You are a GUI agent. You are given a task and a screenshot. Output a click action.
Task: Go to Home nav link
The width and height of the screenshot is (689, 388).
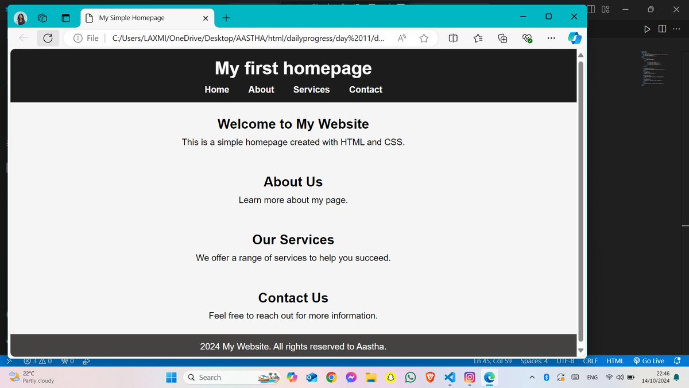tap(217, 90)
